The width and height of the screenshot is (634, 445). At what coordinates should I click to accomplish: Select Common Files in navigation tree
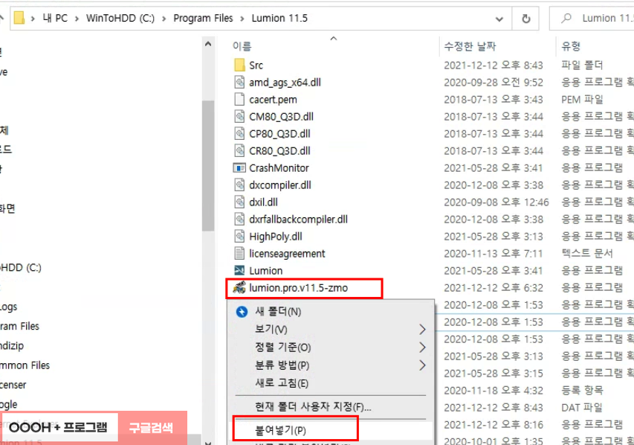click(x=25, y=365)
